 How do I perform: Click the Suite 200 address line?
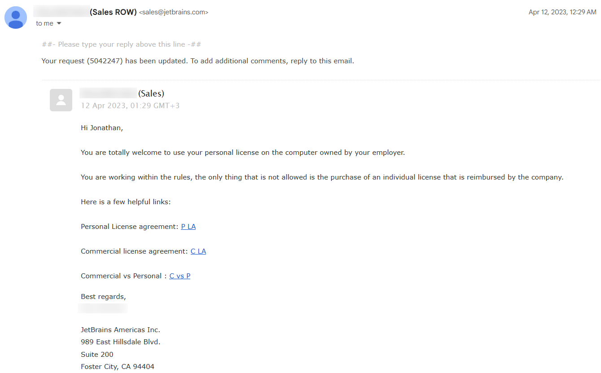[97, 355]
